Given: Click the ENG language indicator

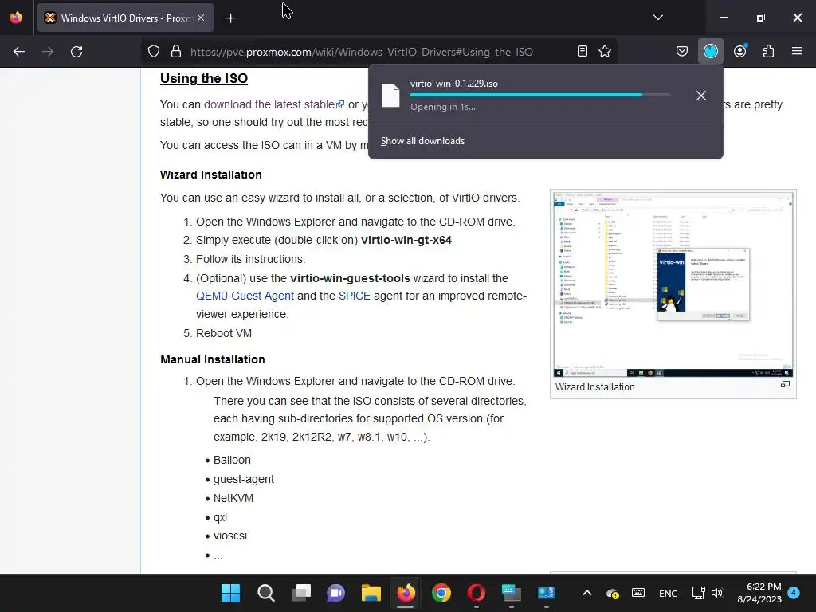Looking at the screenshot, I should pyautogui.click(x=669, y=593).
